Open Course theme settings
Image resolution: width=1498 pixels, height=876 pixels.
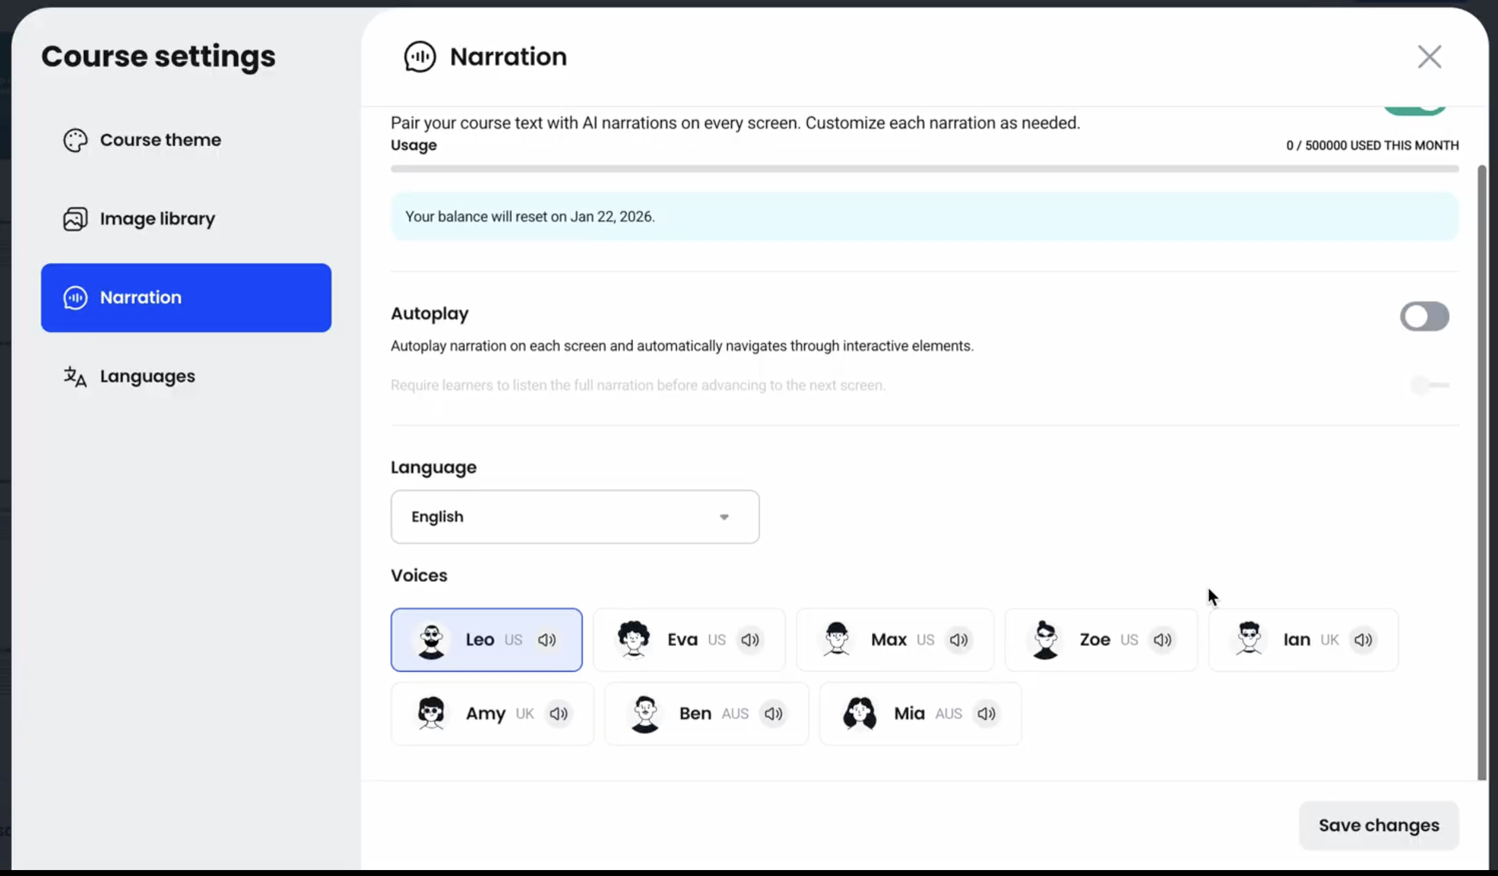pyautogui.click(x=186, y=140)
